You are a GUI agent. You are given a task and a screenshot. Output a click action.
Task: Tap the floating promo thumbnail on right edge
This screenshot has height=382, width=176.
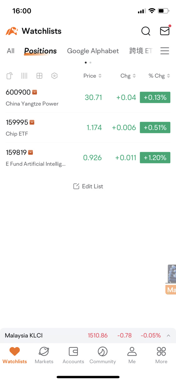tap(171, 279)
